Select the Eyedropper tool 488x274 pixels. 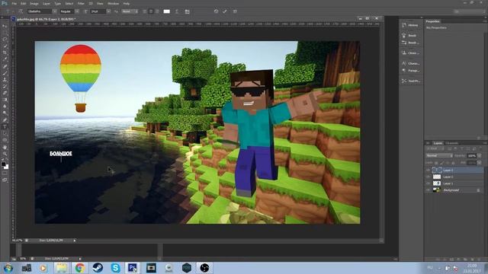tap(5, 59)
